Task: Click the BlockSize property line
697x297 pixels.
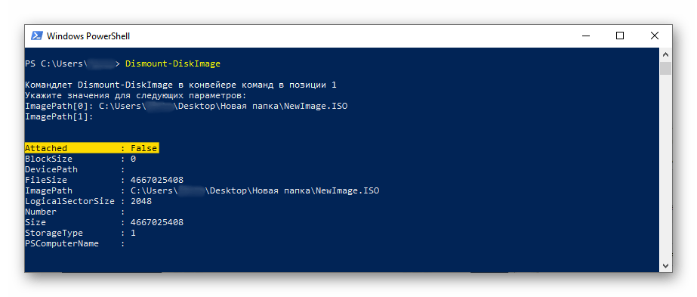Action: coord(81,159)
